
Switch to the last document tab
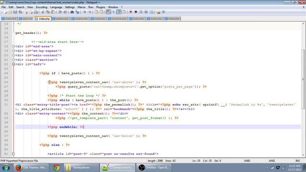[172, 19]
